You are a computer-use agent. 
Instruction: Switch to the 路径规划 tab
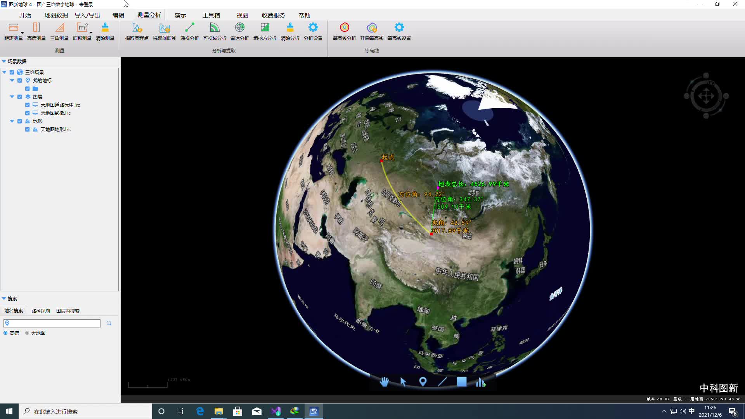tap(40, 311)
